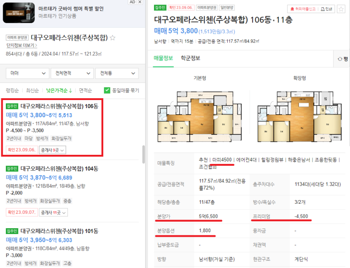
Task: Click the listing panel scrollbar thumb
Action: pos(144,154)
